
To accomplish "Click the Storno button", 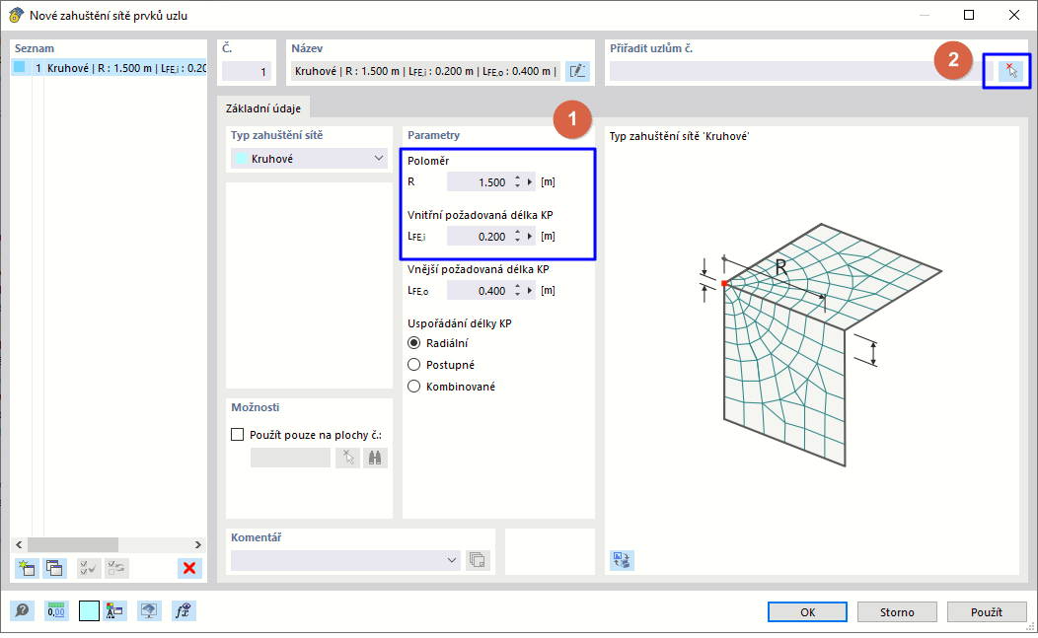I will click(x=897, y=612).
